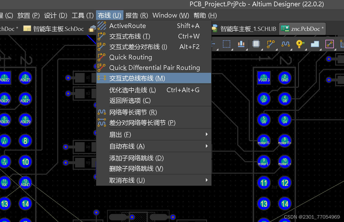
Task: Click the align objects toolbar icon
Action: [x=241, y=44]
